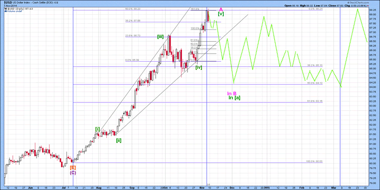Select the pink "In B" annotation
This screenshot has width=380, height=190.
pos(231,93)
